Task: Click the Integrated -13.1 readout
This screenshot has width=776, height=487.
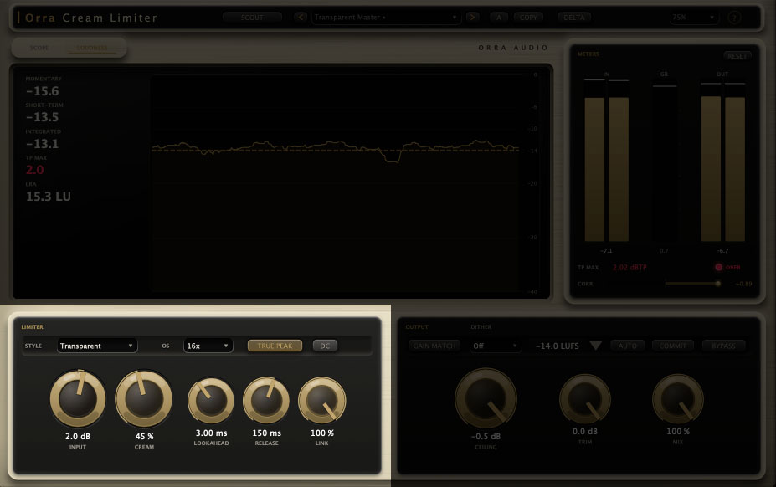Action: [x=43, y=144]
